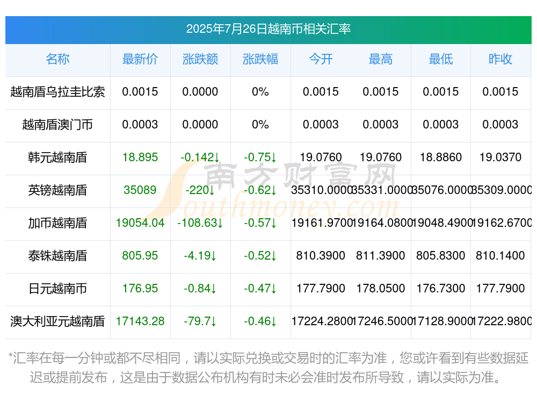
Task: Select the 澳大利亚元越南盾 row name
Action: tap(57, 321)
